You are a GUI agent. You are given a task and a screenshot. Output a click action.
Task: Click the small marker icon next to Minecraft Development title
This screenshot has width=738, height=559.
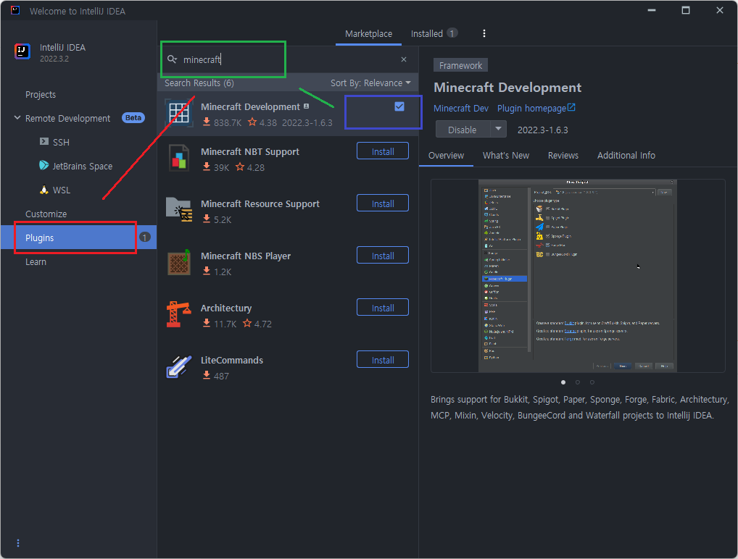pos(307,106)
